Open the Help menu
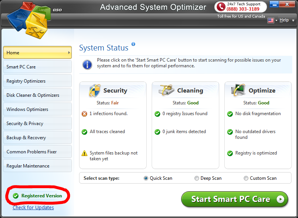 (284, 20)
